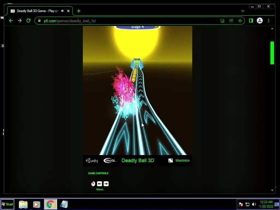
Task: Mute the tab's audio speaker icon
Action: [63, 11]
